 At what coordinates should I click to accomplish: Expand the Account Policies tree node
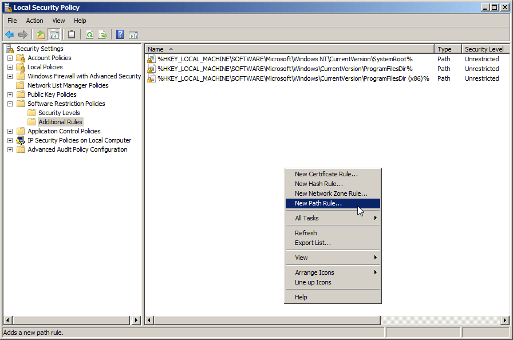click(x=10, y=58)
